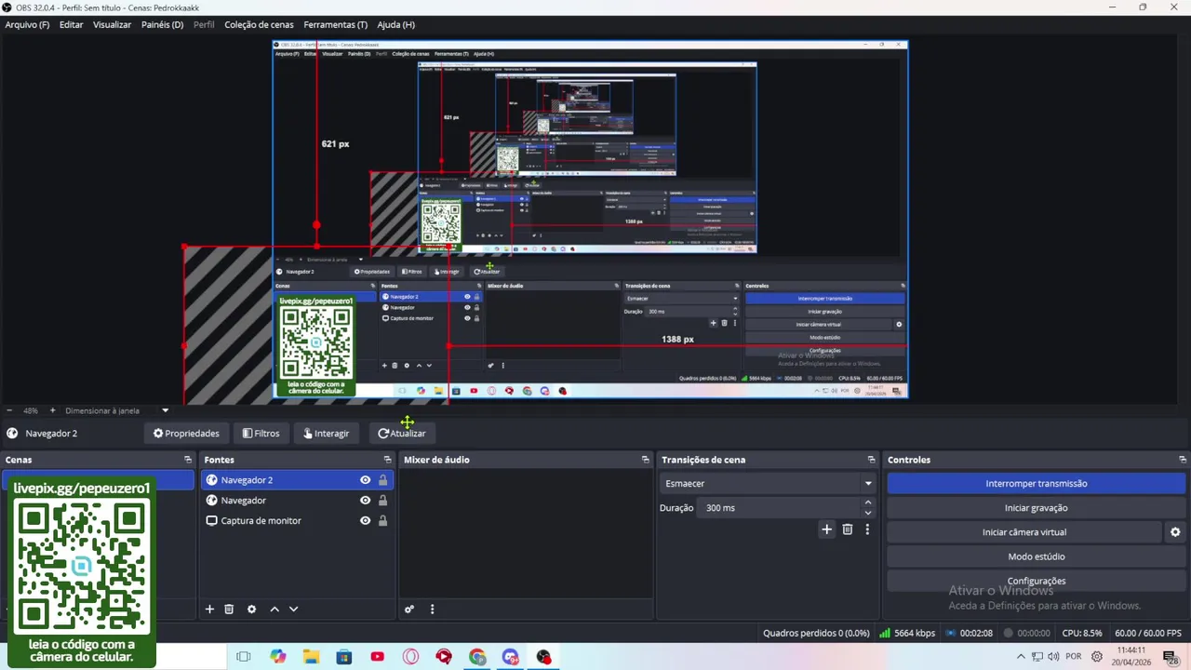Pop out the Mixer de áudio panel
1191x670 pixels.
(x=646, y=460)
